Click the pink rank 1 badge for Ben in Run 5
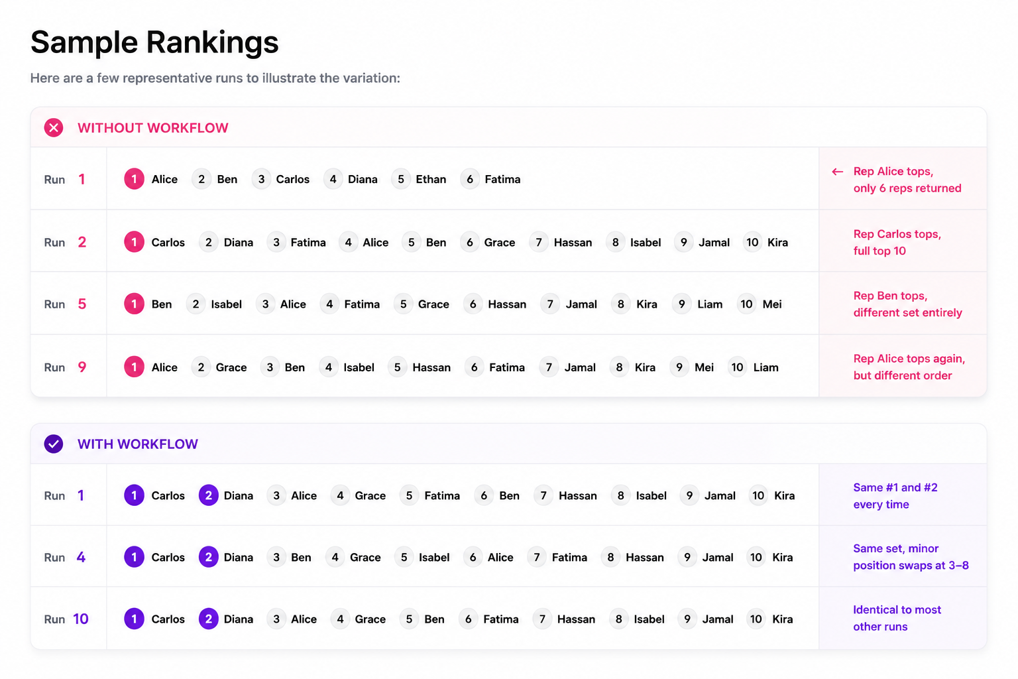 click(135, 304)
